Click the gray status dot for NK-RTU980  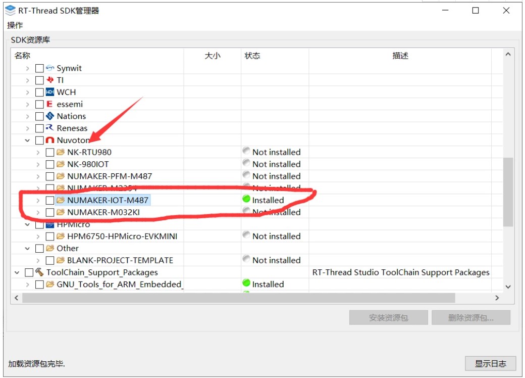246,151
